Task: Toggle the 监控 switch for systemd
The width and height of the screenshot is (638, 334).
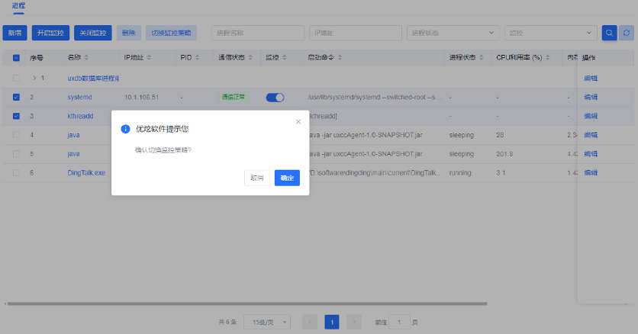Action: tap(275, 98)
